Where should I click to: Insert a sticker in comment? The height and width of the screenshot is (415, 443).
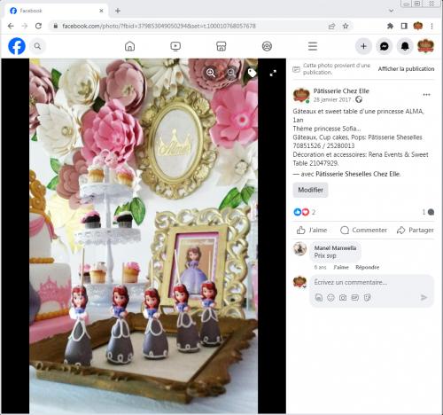pos(367,297)
